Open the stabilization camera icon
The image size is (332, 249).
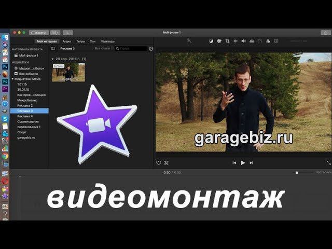235,41
